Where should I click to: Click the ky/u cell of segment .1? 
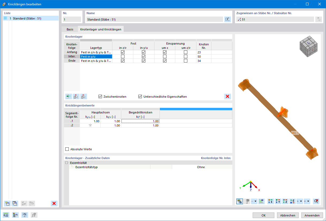90,121
